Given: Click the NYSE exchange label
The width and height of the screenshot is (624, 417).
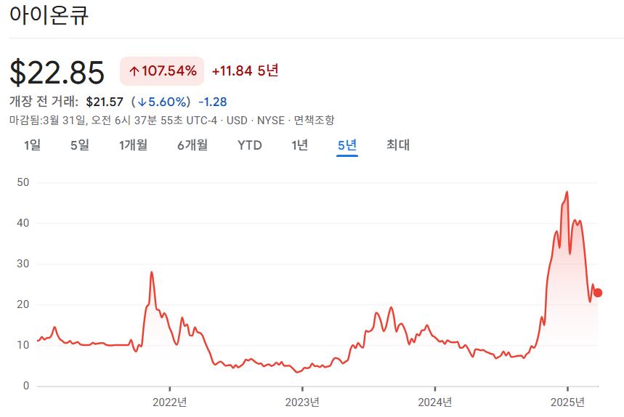Looking at the screenshot, I should pos(271,121).
